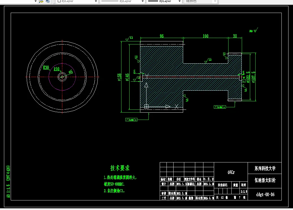Select the 30 horizontal dimension
Image resolution: width=293 pixels, height=210 pixels.
(x=235, y=36)
